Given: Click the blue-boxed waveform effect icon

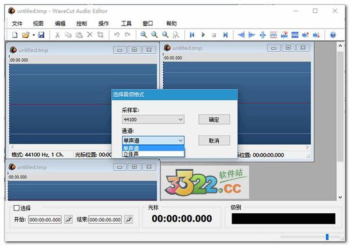Looking at the screenshot, I should tap(295, 35).
